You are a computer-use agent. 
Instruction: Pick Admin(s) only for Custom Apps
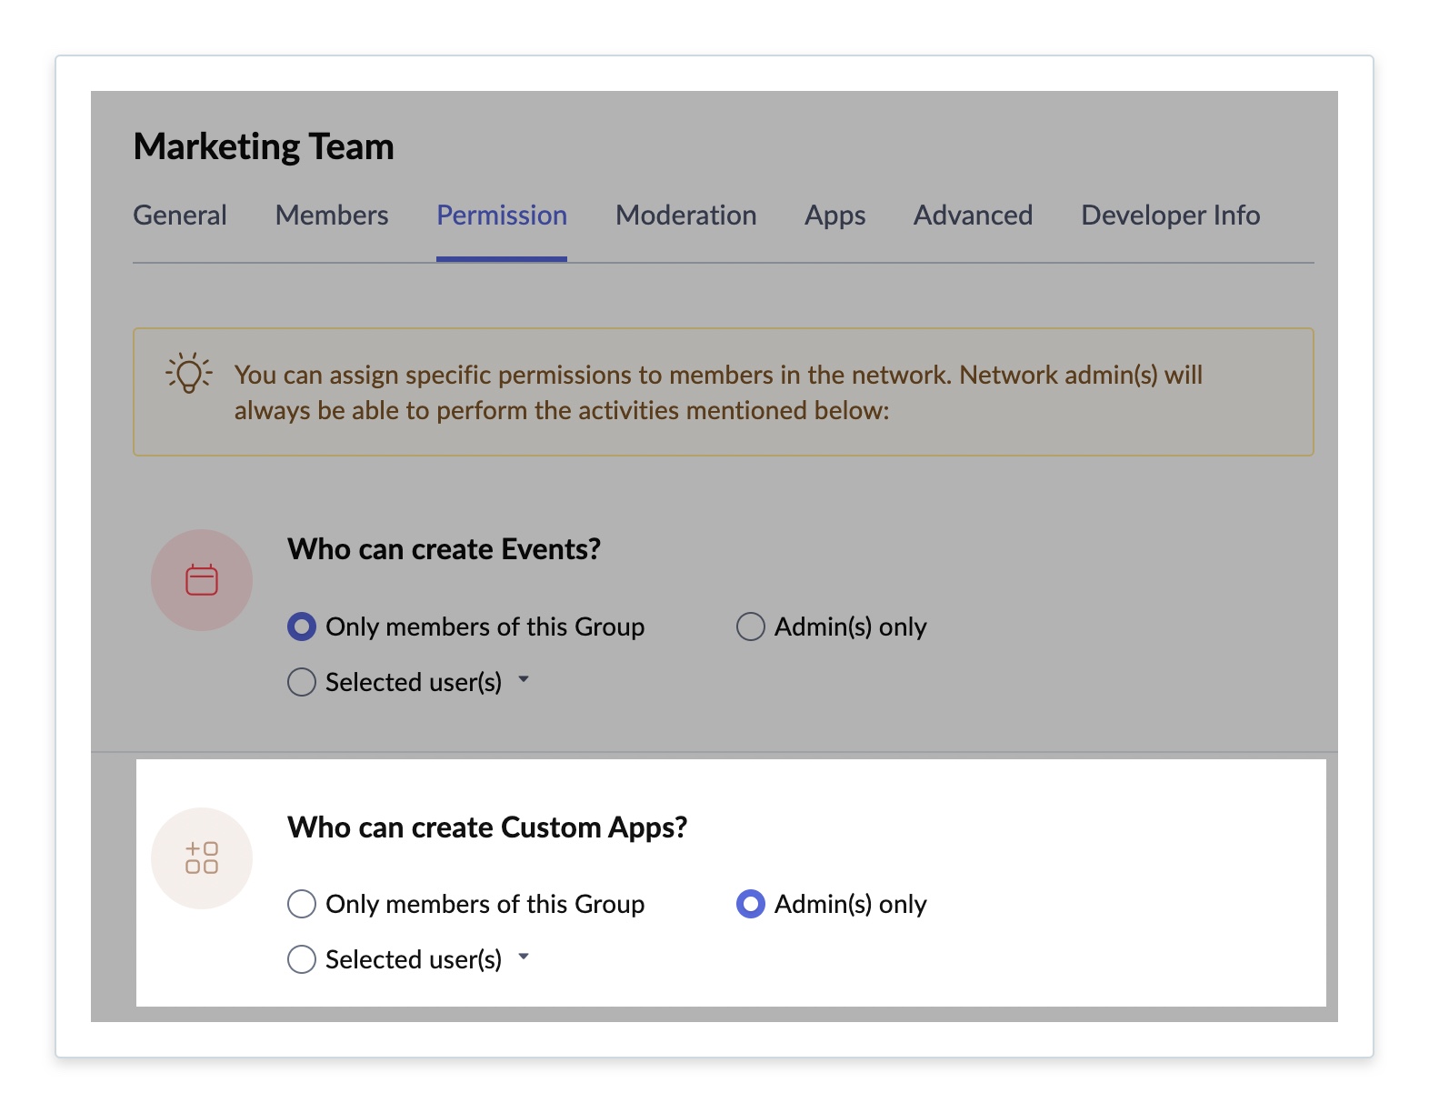pos(750,904)
